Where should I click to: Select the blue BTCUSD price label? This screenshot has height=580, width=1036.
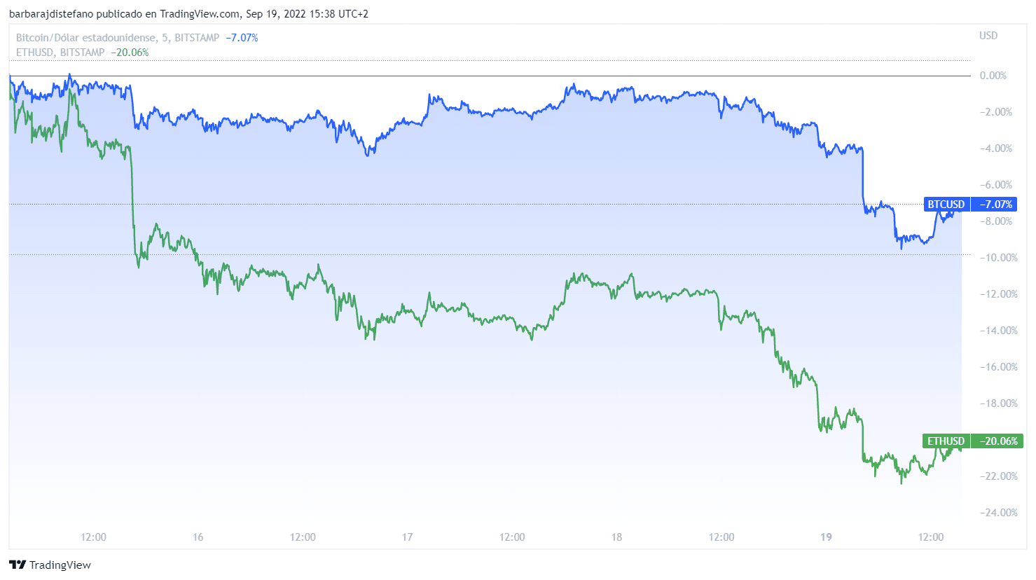946,205
